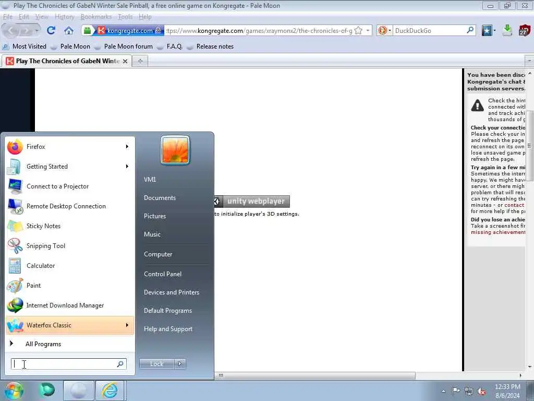This screenshot has height=401, width=534.
Task: Click the red shield addon icon
Action: pyautogui.click(x=525, y=30)
